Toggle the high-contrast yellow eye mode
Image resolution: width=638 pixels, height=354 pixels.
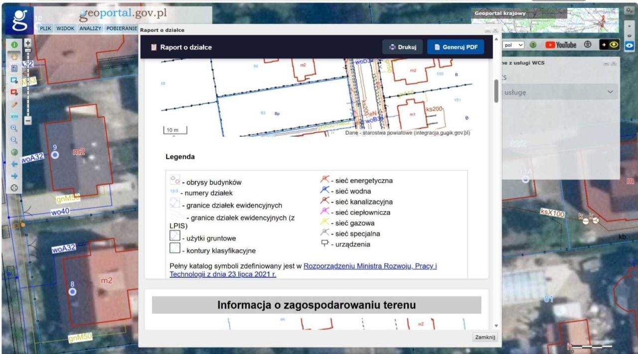[609, 45]
